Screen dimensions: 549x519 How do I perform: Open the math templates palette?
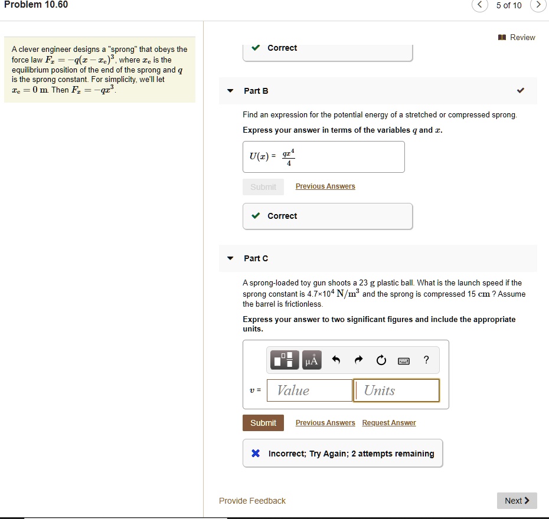click(x=285, y=360)
